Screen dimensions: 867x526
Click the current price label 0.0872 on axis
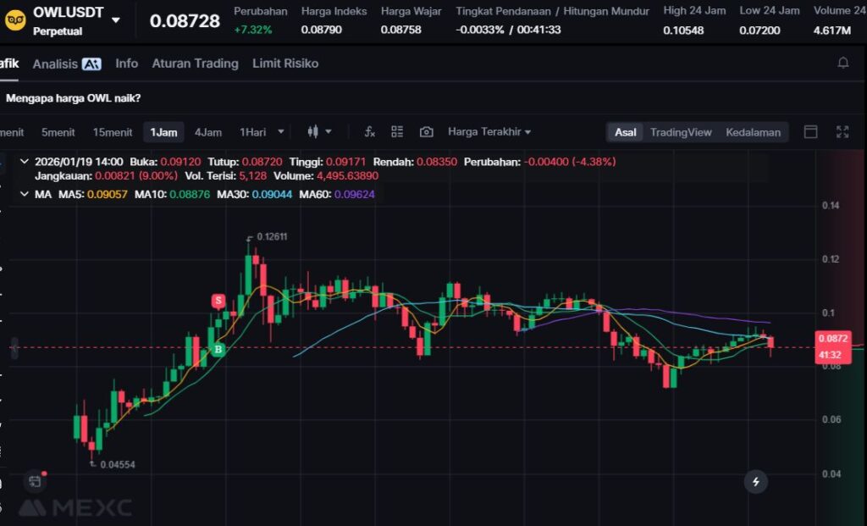coord(835,339)
